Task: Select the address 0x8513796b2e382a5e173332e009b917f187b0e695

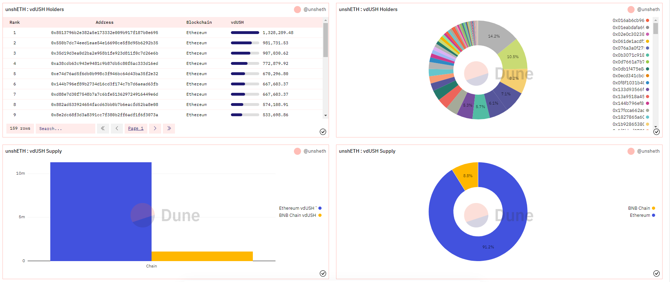Action: (104, 33)
